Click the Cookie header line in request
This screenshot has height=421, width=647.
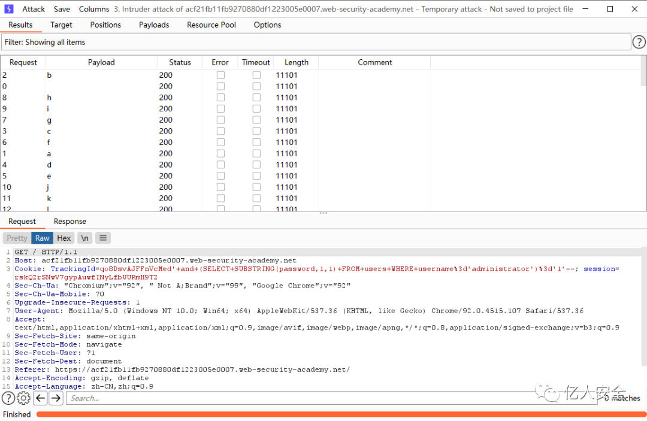317,273
